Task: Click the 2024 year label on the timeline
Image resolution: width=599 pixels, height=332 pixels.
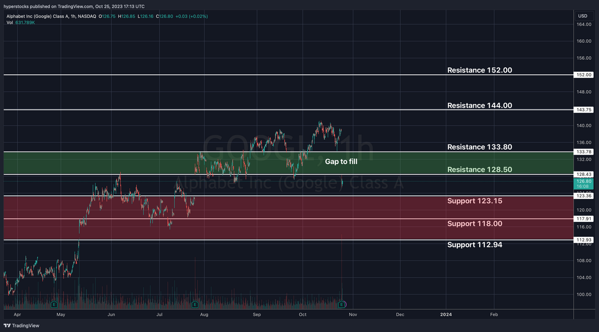Action: [446, 315]
